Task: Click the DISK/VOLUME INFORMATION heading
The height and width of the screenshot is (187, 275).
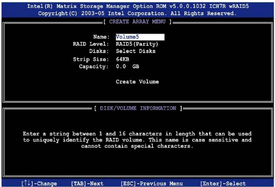Action: (138, 108)
